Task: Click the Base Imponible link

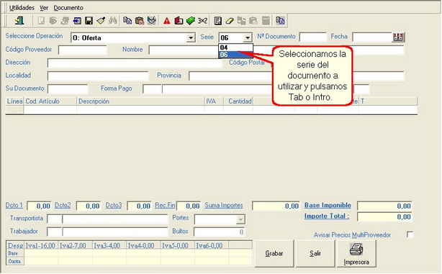Action: coord(328,205)
